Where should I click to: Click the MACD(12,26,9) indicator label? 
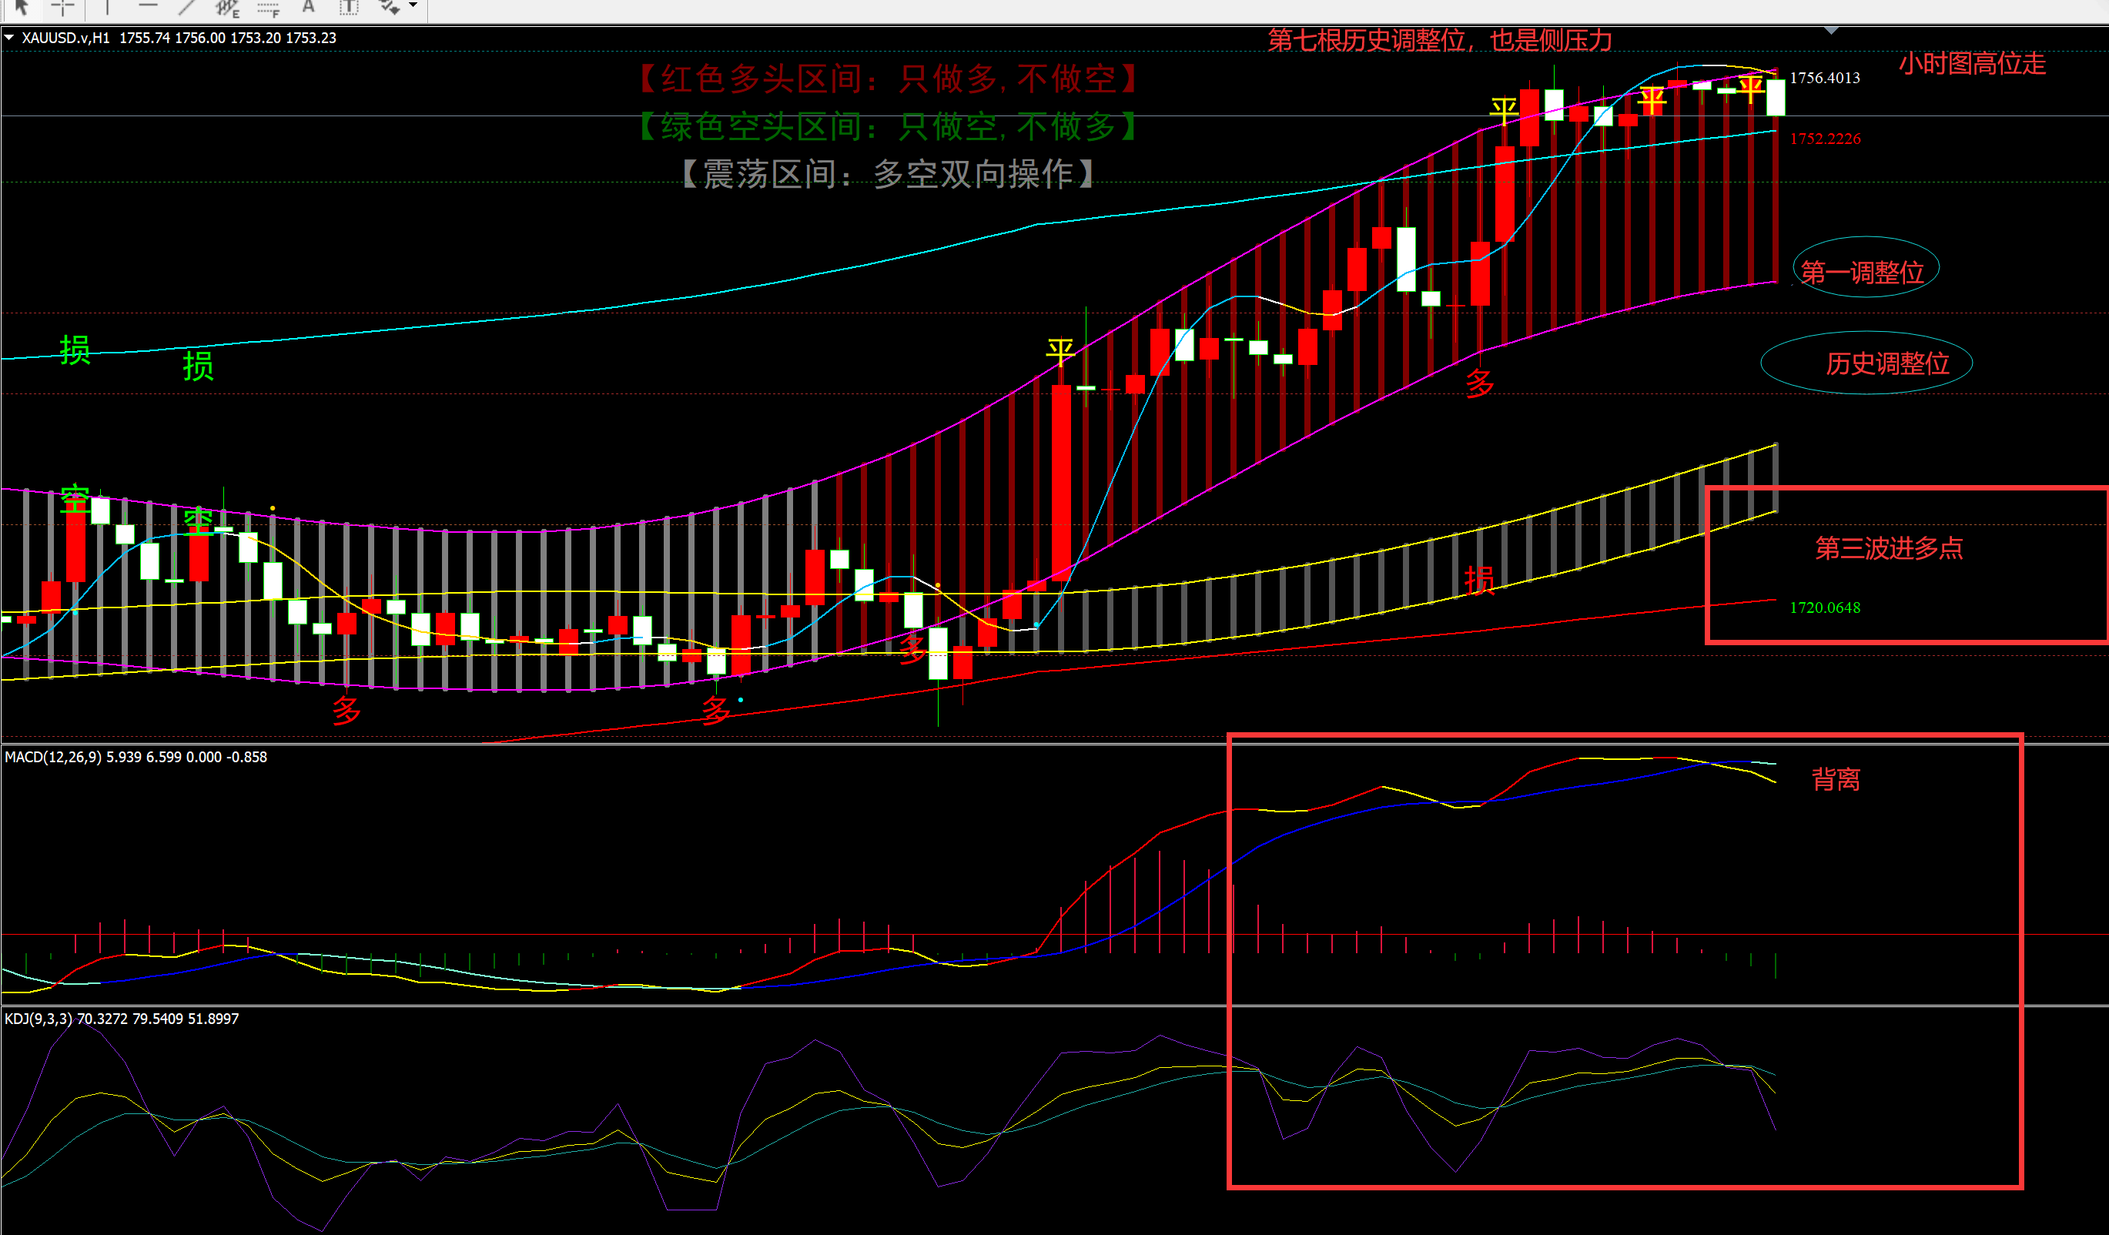pos(52,757)
